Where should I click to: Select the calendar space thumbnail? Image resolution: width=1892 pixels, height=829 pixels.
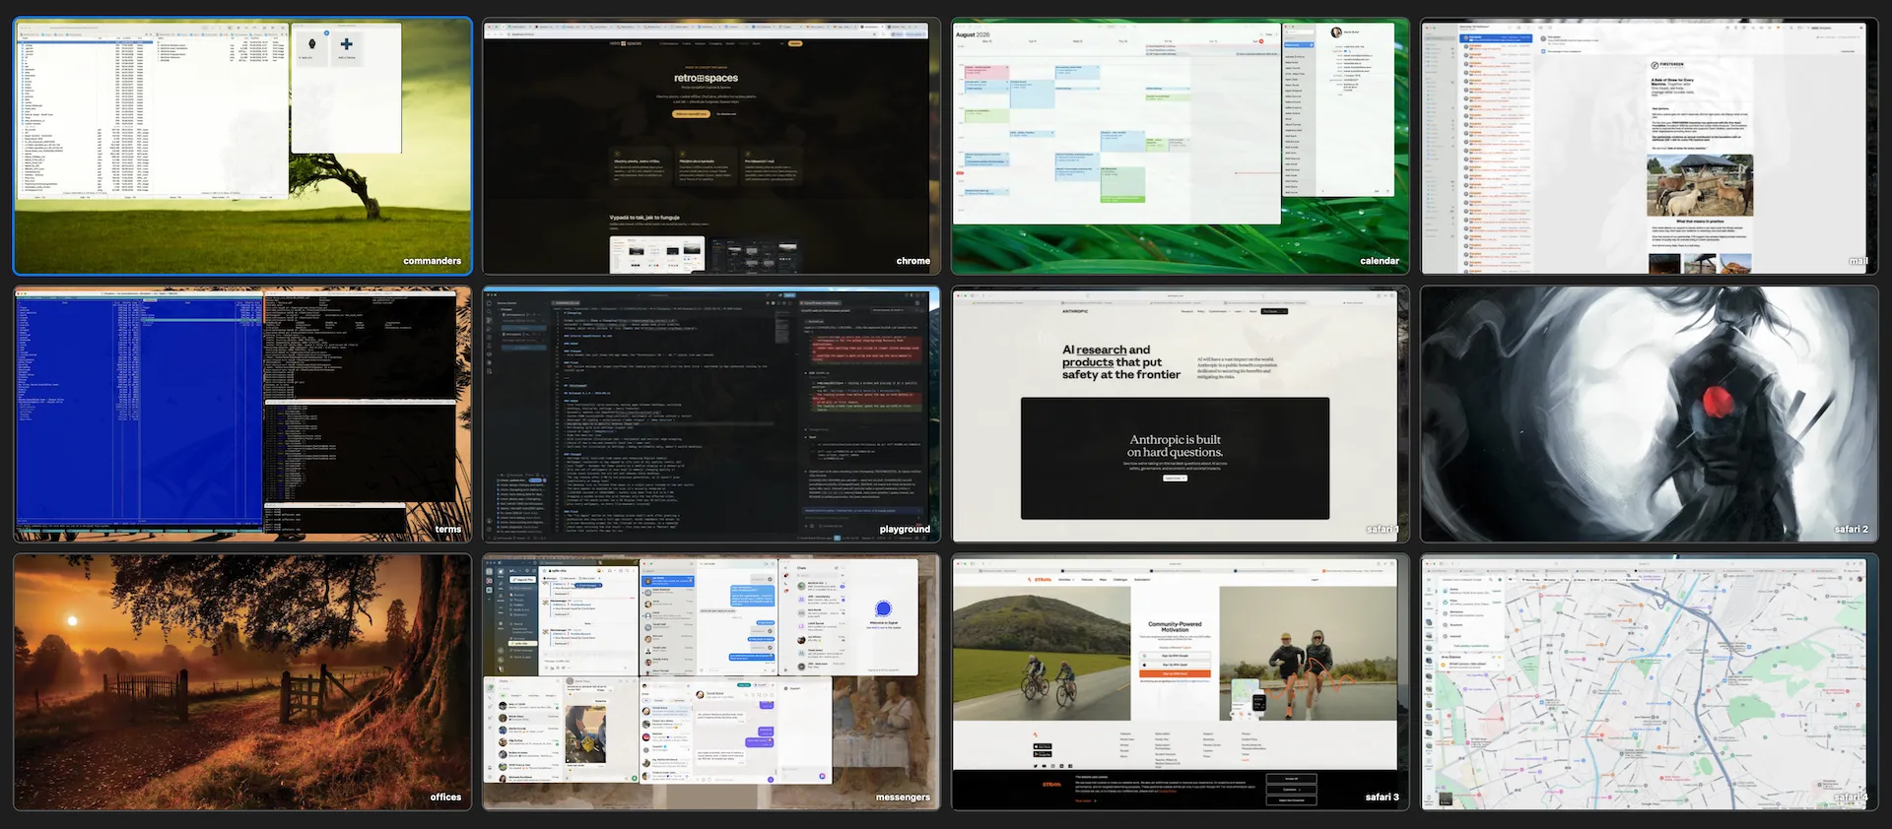pyautogui.click(x=1181, y=146)
